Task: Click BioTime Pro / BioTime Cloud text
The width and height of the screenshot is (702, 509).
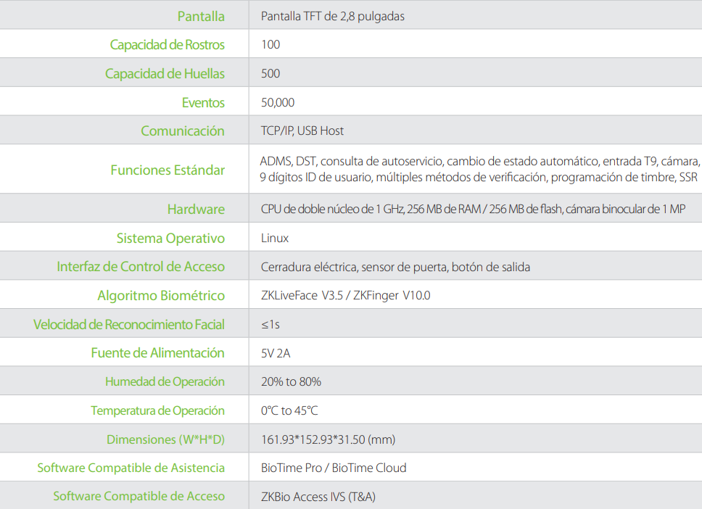Action: (x=334, y=468)
